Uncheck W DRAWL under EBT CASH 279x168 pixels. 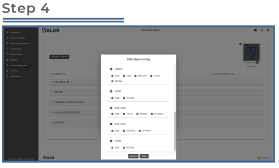tap(139, 131)
